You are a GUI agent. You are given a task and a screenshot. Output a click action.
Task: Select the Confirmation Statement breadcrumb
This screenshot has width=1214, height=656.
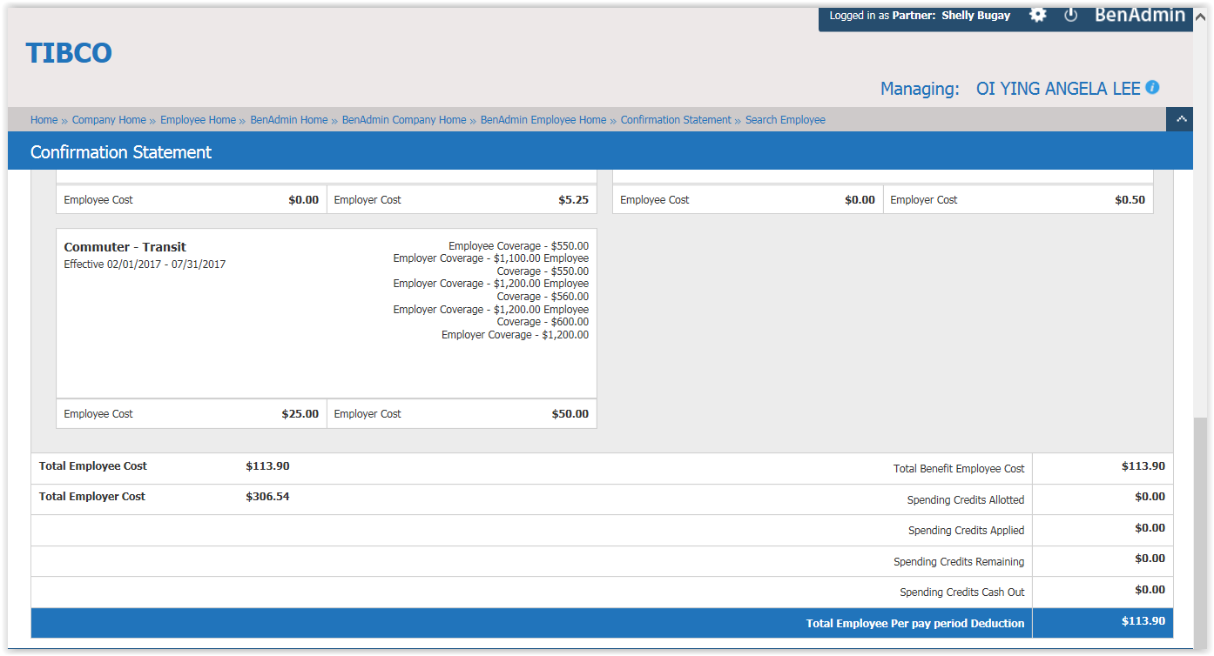click(676, 119)
